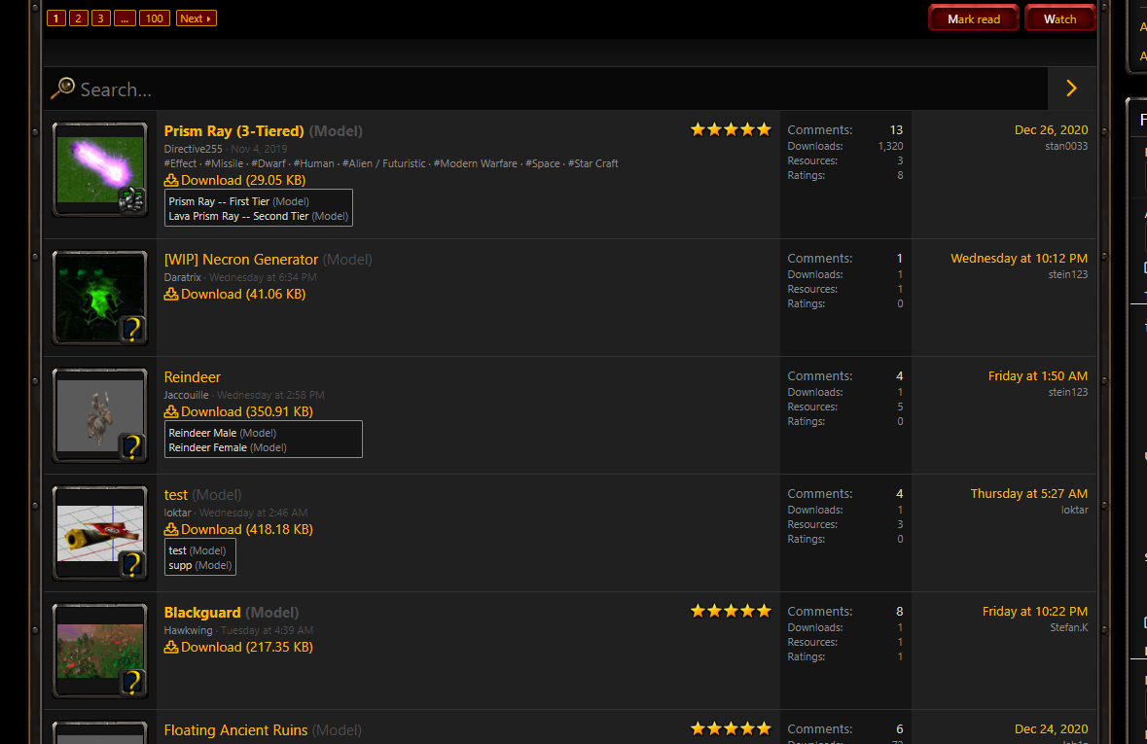Open latest post date Dec 26, 2020

pos(1051,130)
